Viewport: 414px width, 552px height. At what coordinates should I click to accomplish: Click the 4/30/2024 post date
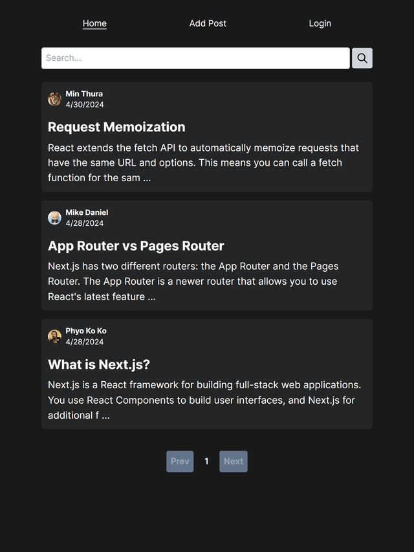[x=85, y=105]
